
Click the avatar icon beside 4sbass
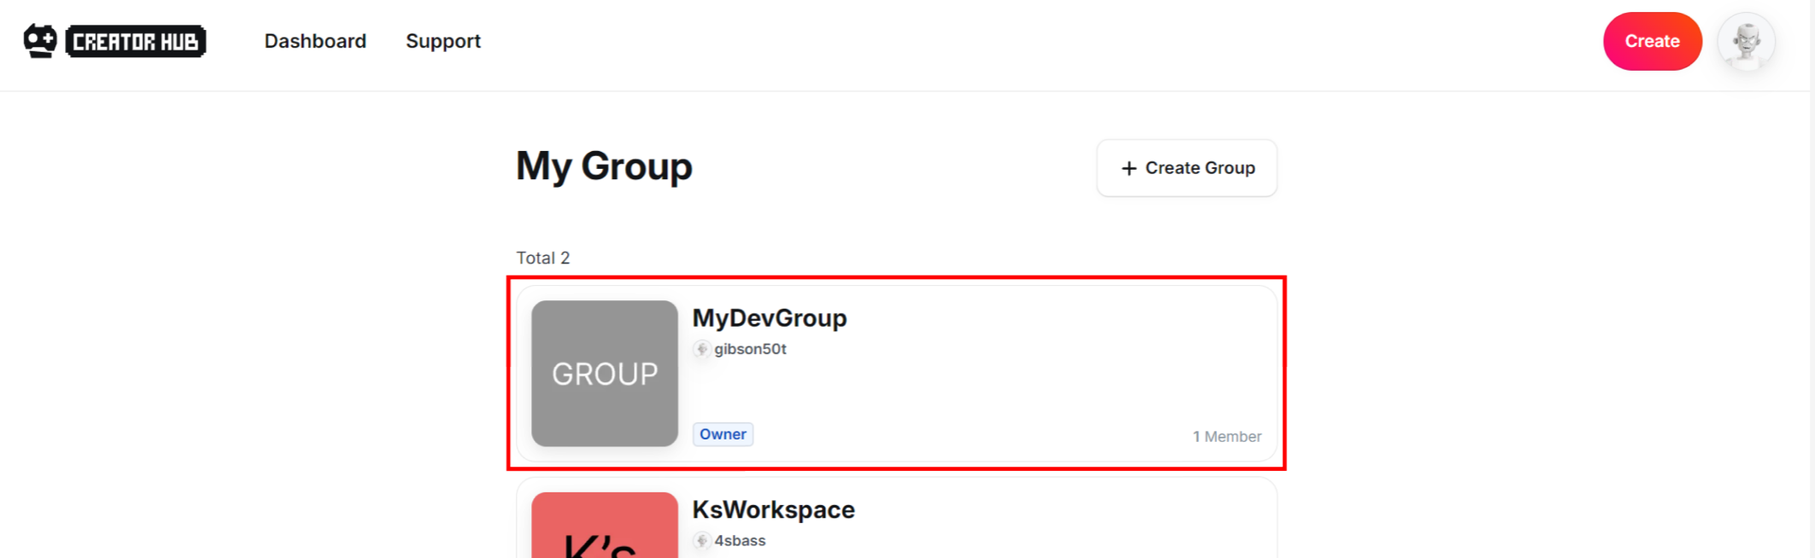click(x=701, y=541)
